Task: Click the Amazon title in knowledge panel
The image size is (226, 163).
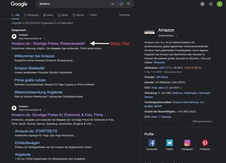Action: [x=166, y=30]
